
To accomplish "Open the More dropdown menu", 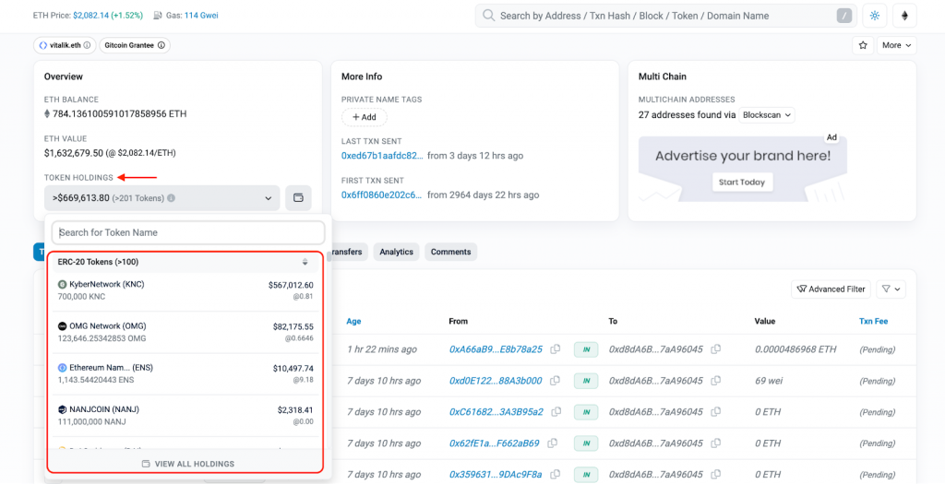I will (896, 45).
